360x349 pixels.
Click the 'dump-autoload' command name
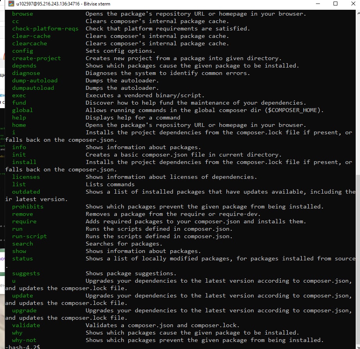(x=35, y=80)
